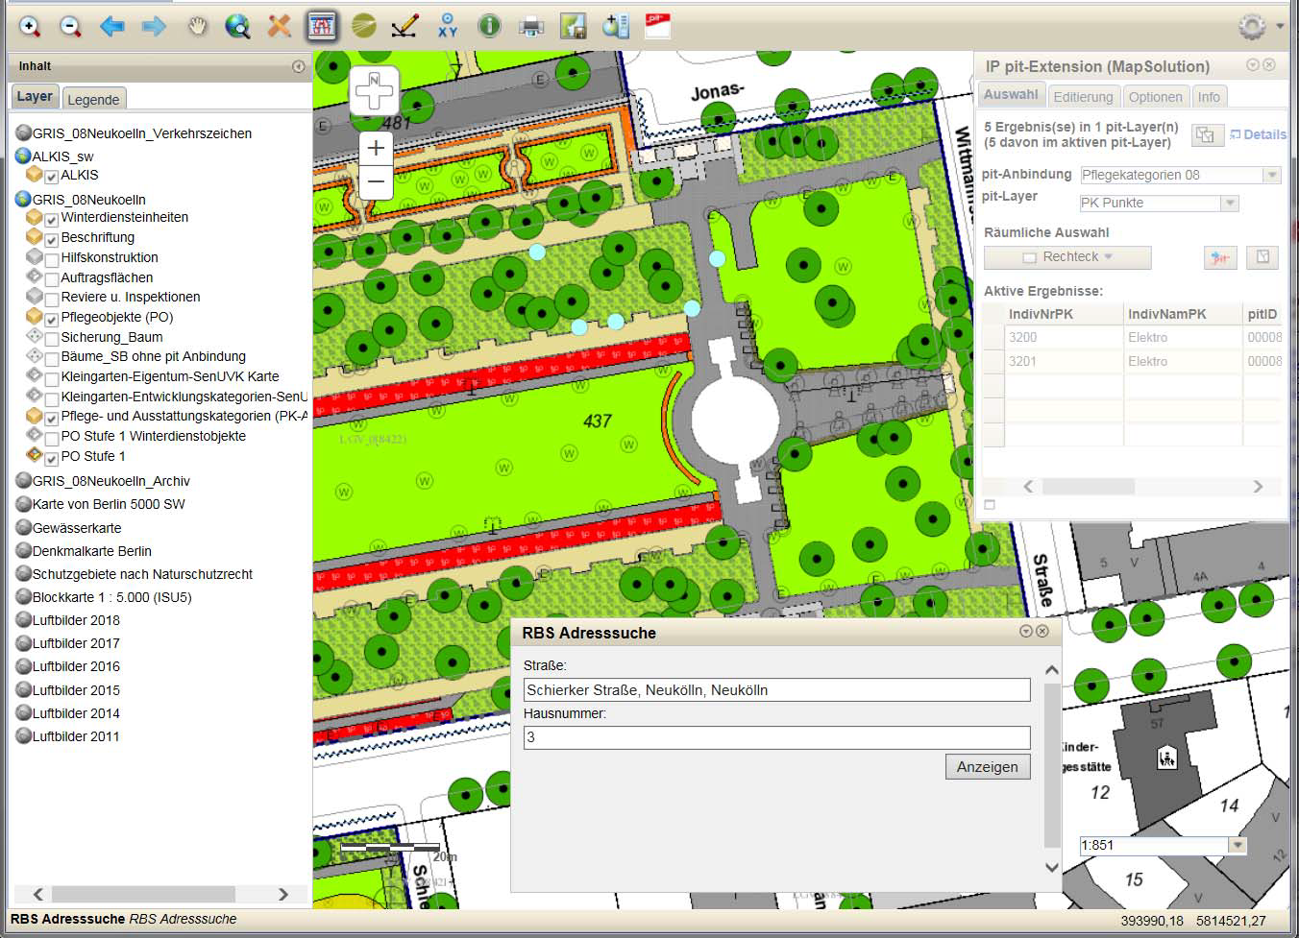The image size is (1299, 938).
Task: Open the Details link
Action: (x=1258, y=134)
